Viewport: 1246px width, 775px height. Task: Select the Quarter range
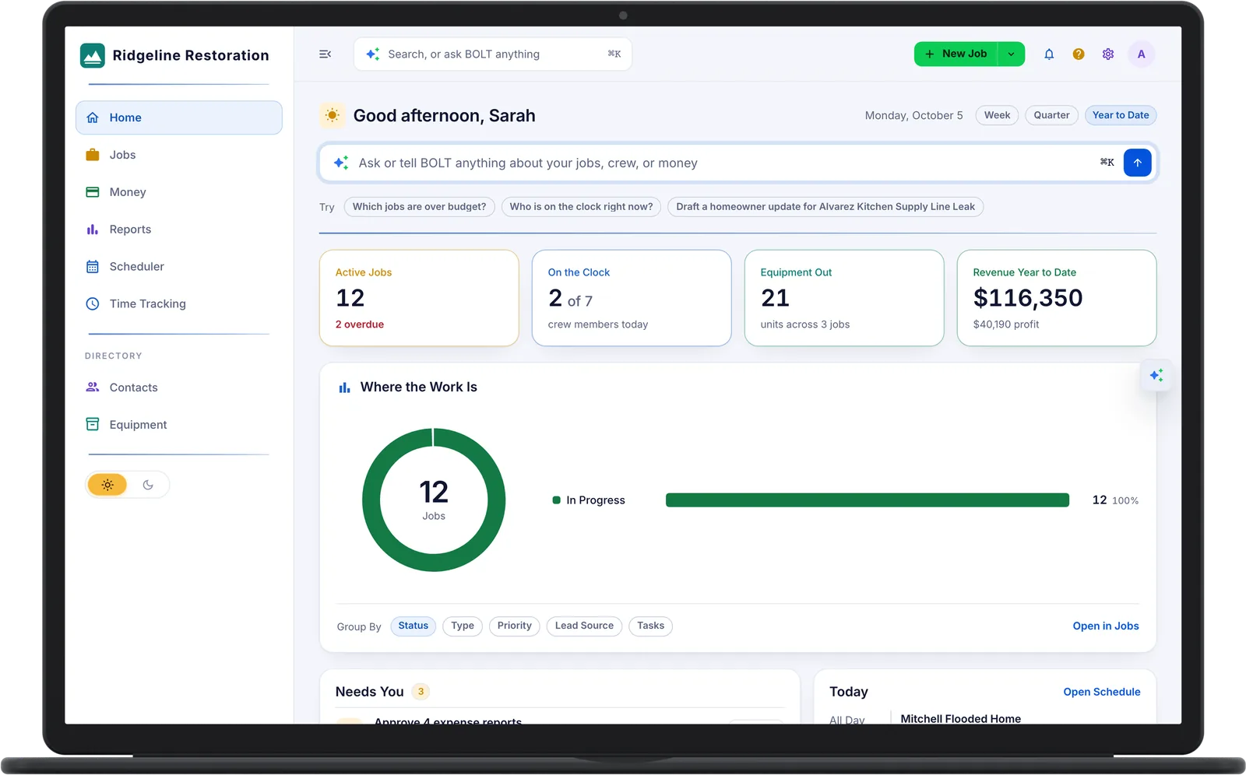point(1051,115)
